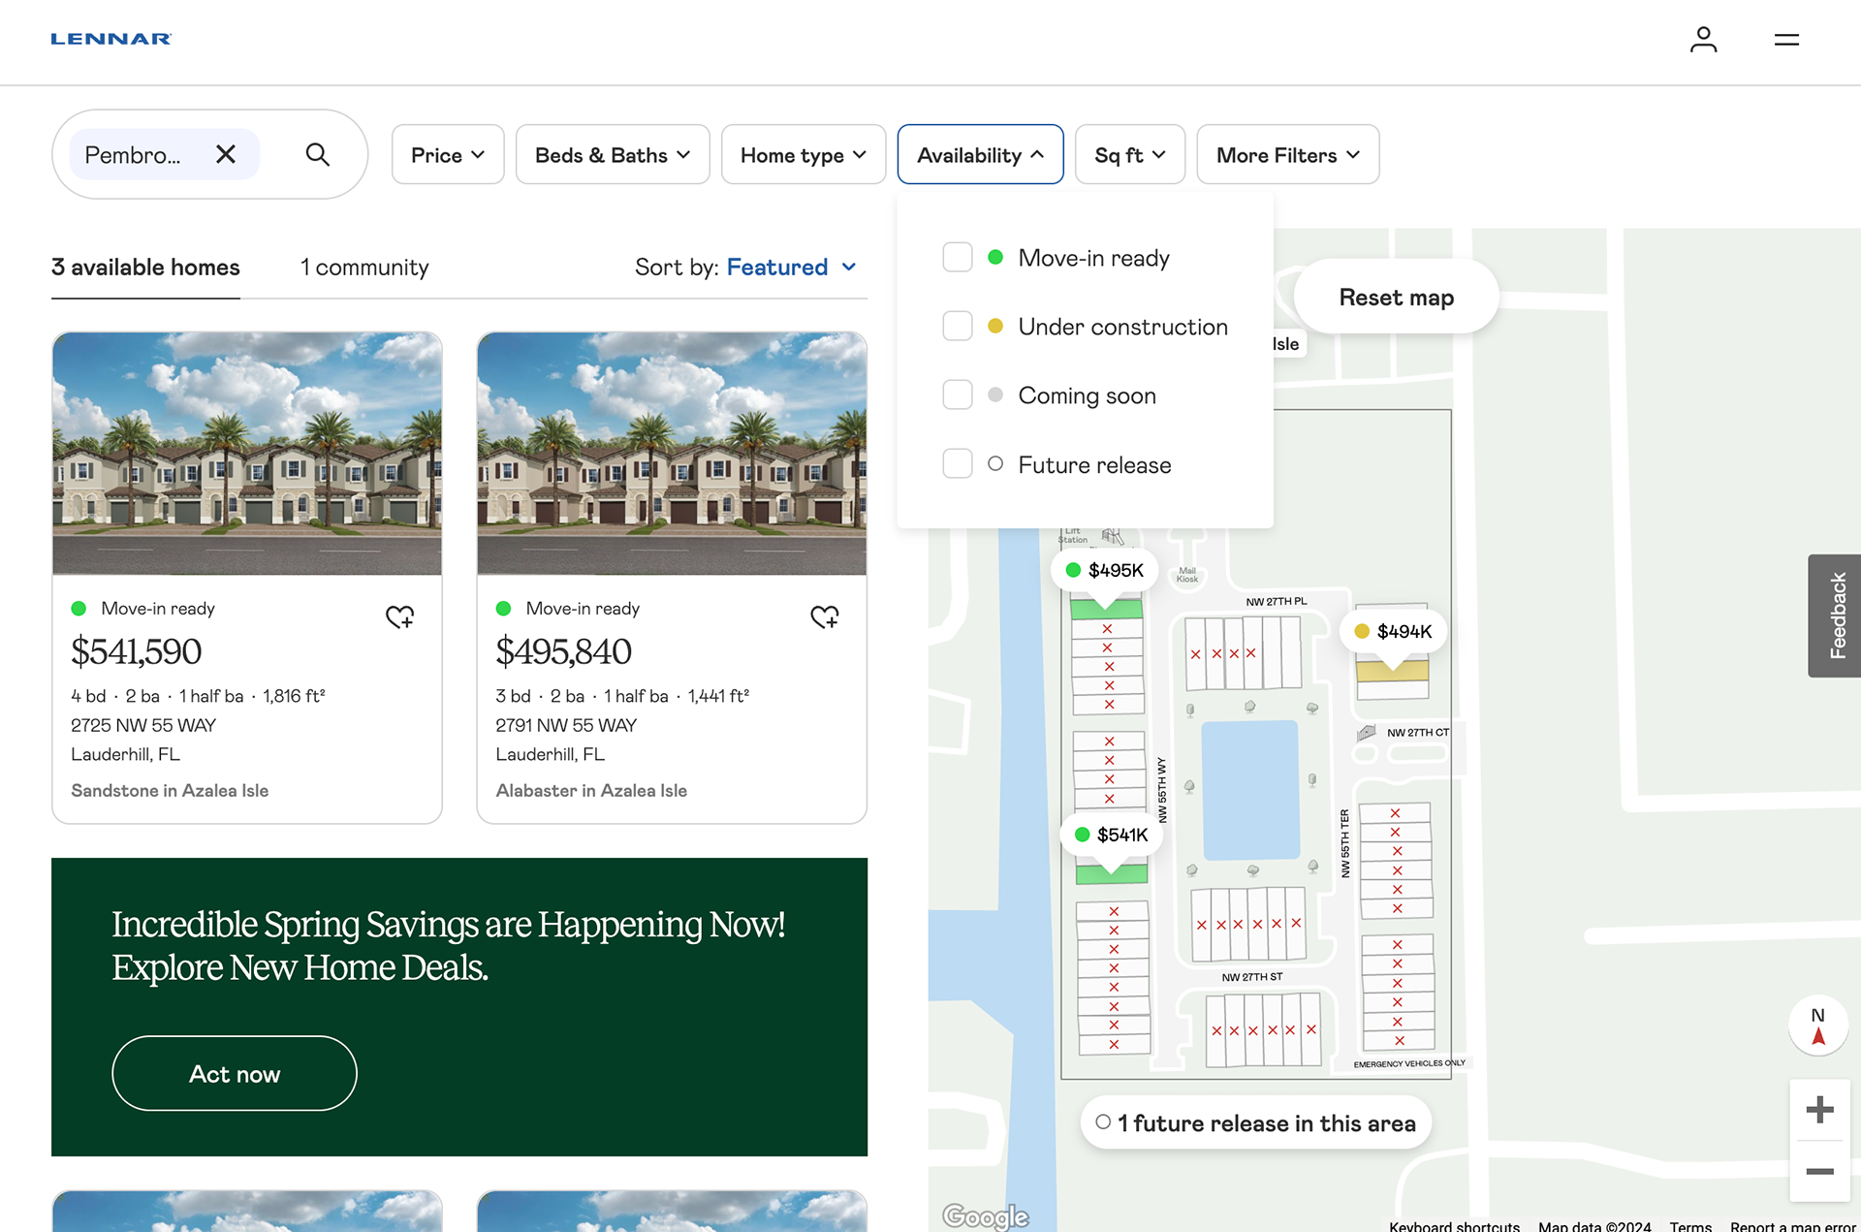Switch to 1 community tab
1861x1232 pixels.
364,268
